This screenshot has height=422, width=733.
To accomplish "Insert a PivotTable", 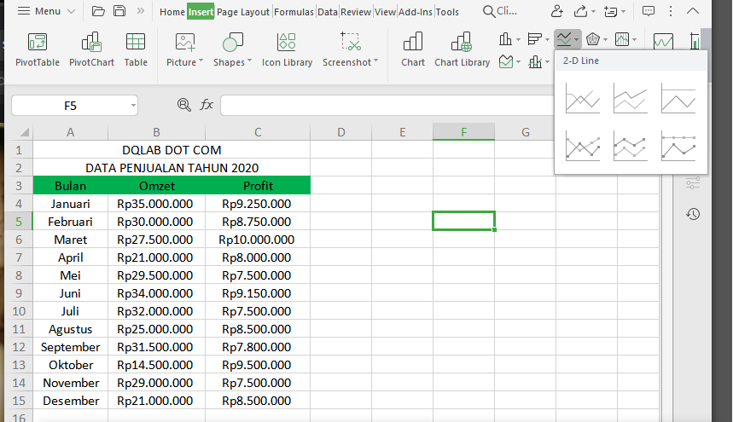I will coord(38,49).
